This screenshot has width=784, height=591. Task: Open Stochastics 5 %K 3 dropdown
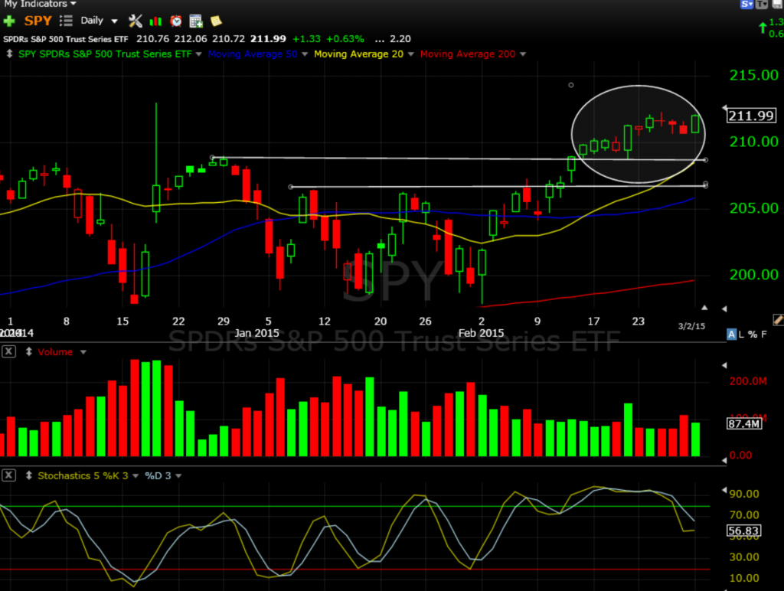[136, 476]
